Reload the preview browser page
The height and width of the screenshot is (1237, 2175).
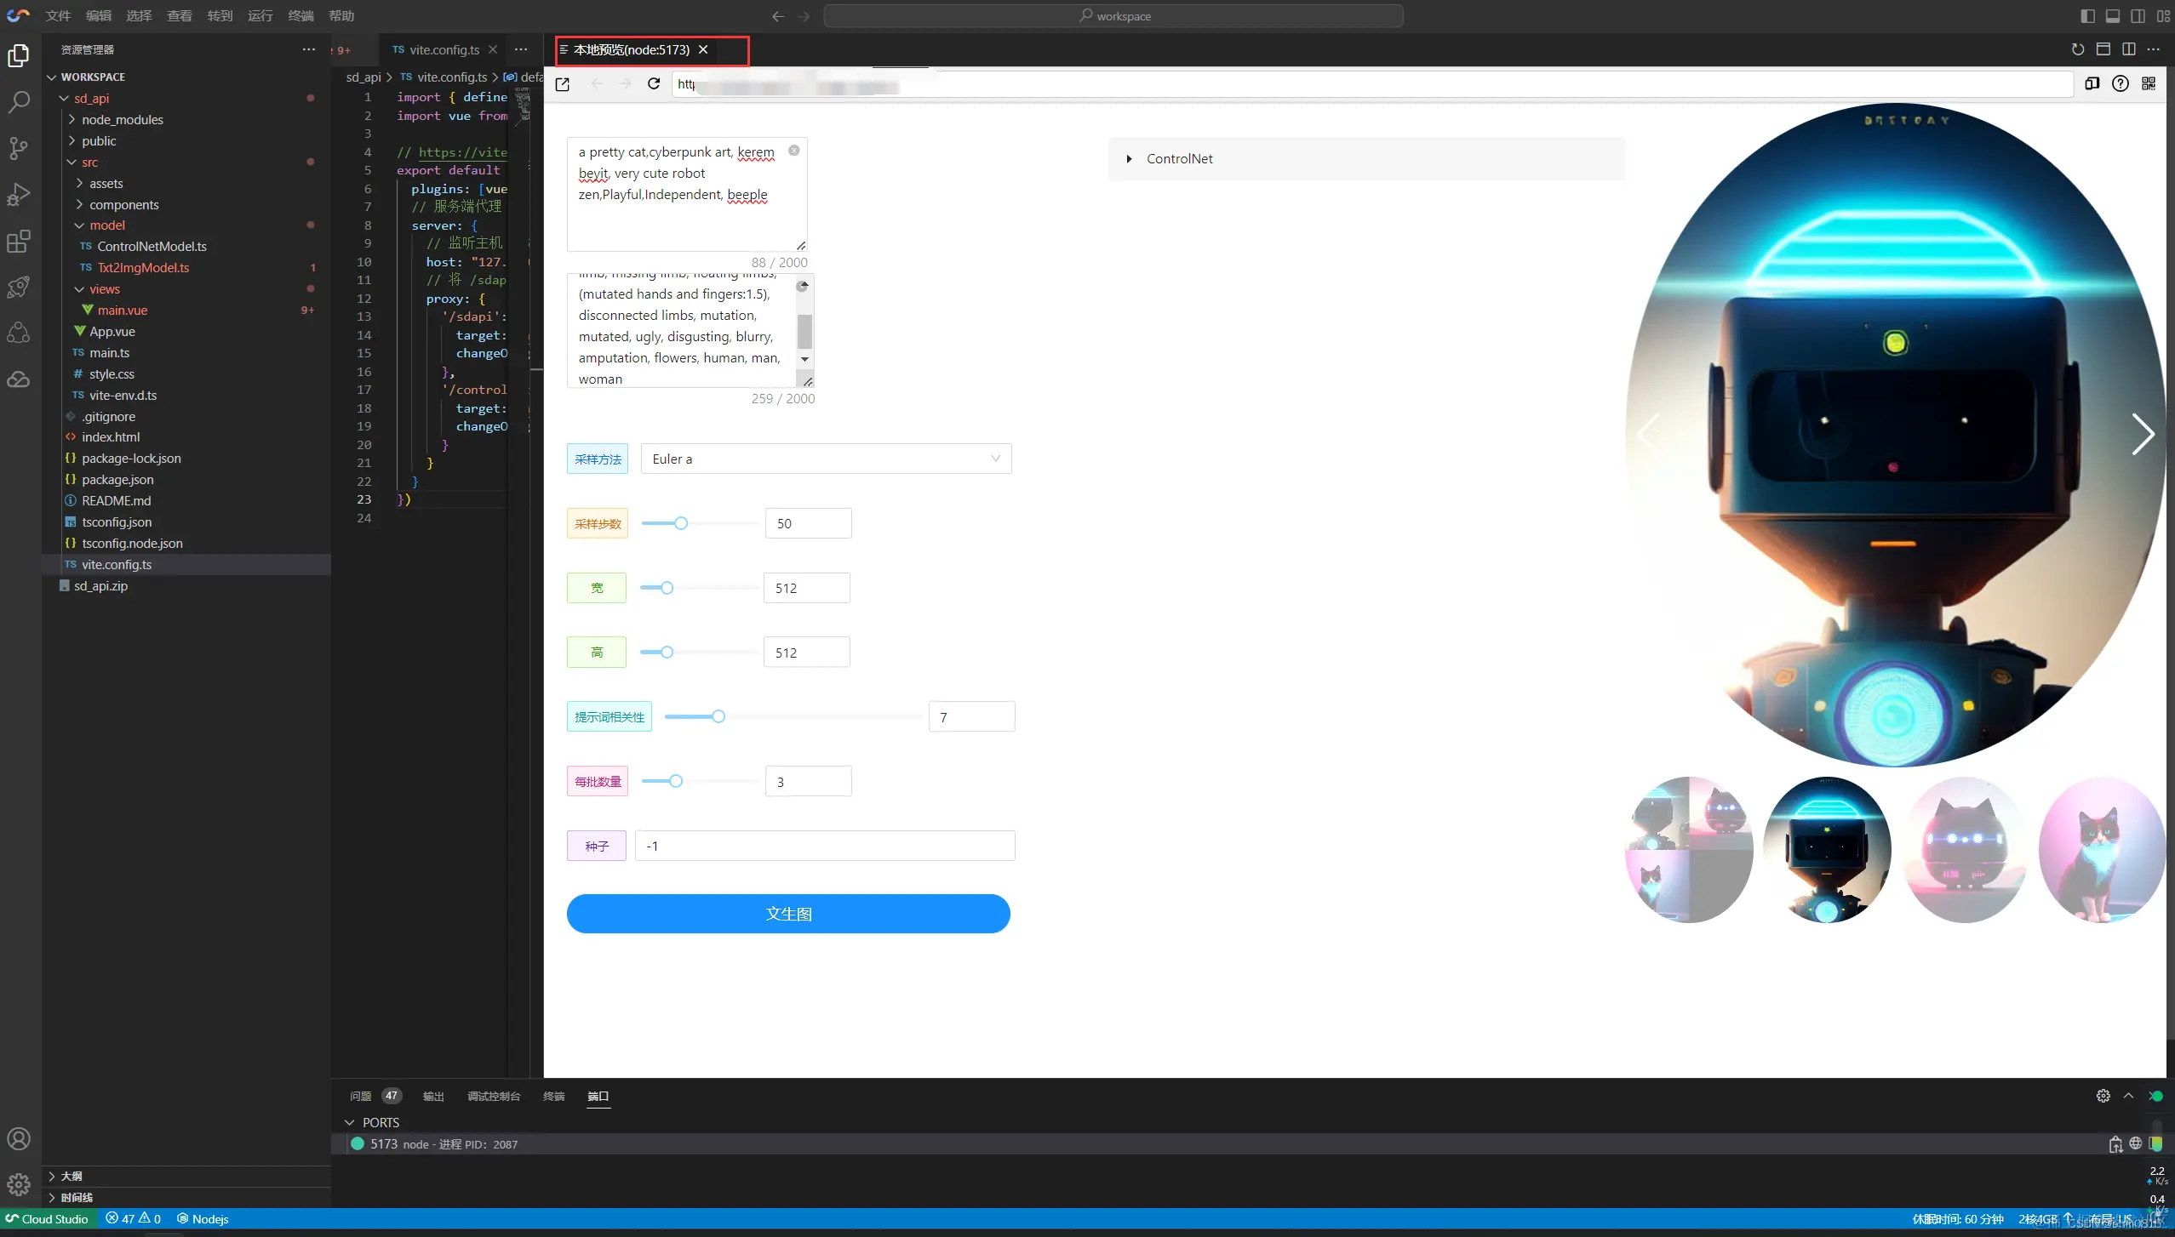[654, 83]
